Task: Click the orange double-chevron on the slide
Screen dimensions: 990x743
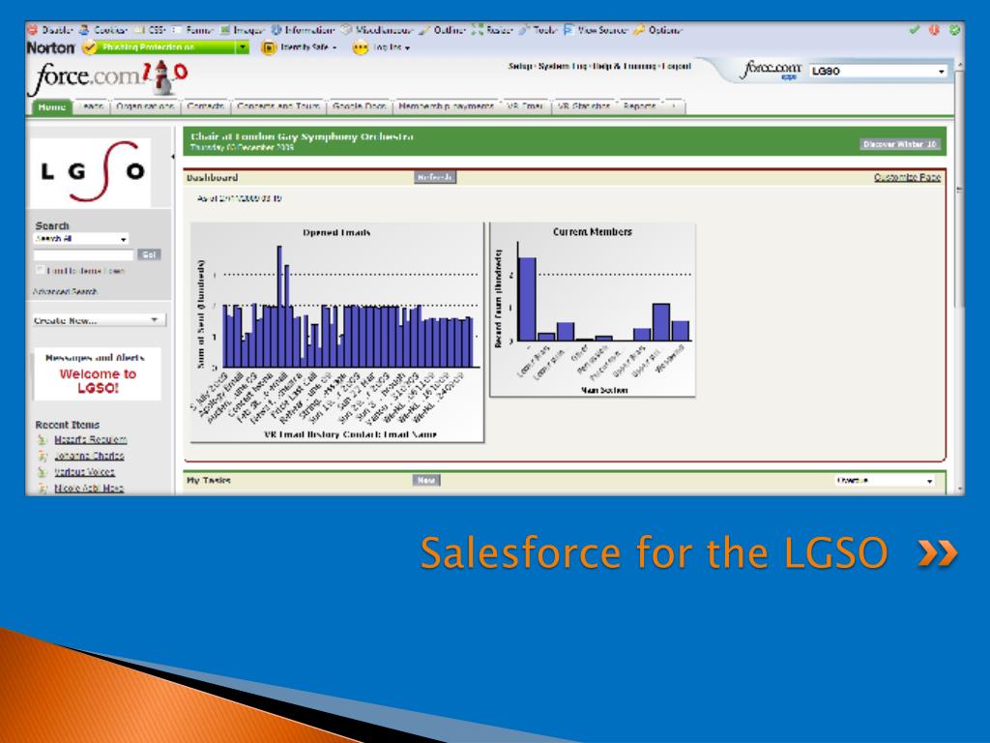Action: click(938, 552)
